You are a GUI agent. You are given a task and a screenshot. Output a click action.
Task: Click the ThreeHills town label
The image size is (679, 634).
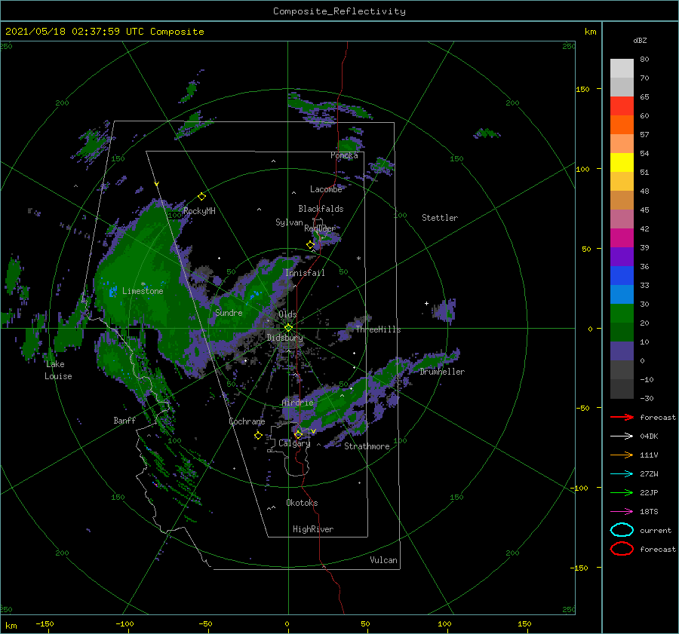378,329
